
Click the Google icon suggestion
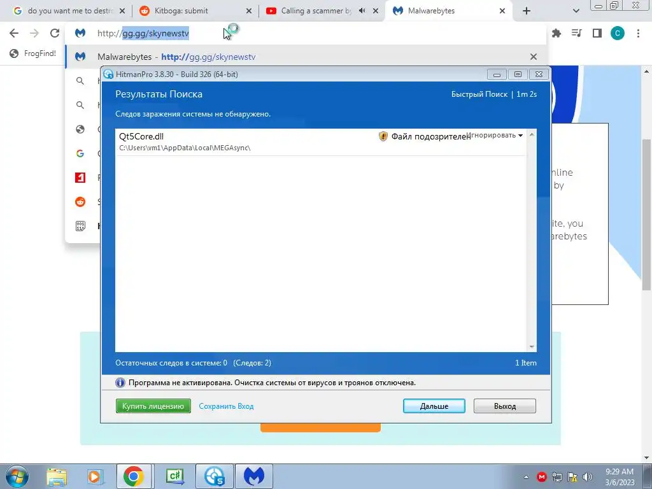pyautogui.click(x=80, y=153)
